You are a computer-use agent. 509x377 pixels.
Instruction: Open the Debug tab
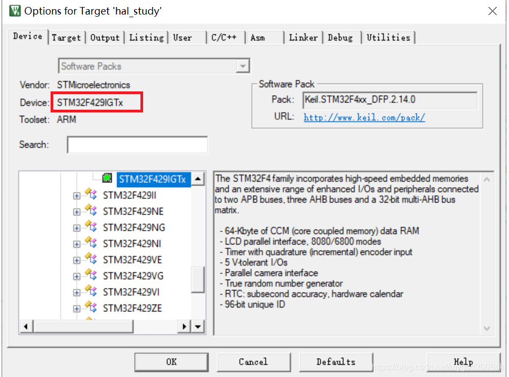pyautogui.click(x=341, y=37)
